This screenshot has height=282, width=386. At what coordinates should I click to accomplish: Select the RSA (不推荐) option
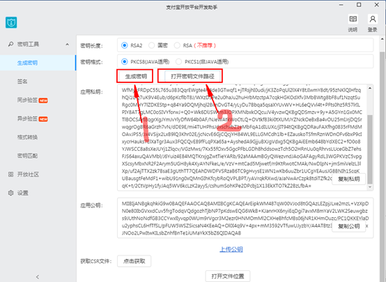tap(177, 45)
